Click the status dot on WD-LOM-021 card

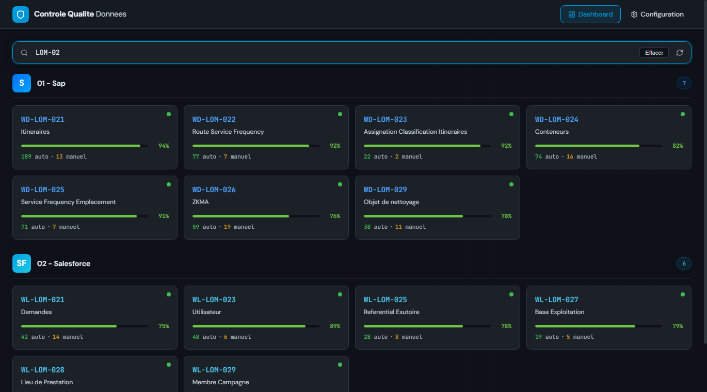(x=169, y=114)
